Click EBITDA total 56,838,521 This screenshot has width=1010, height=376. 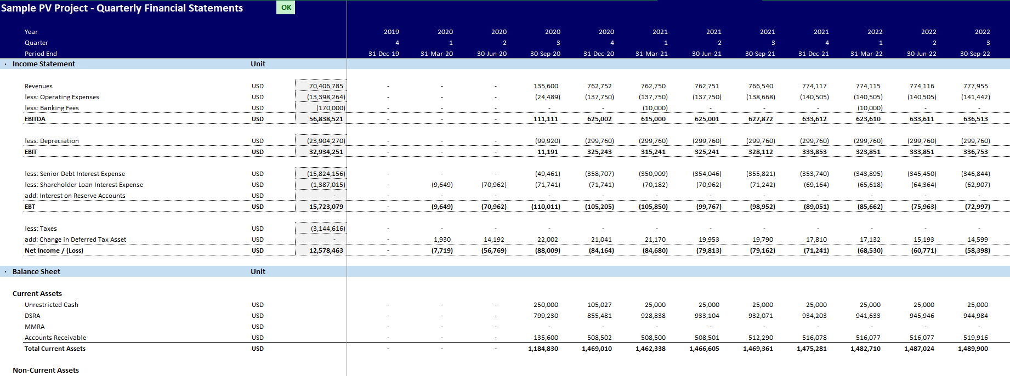pos(321,119)
